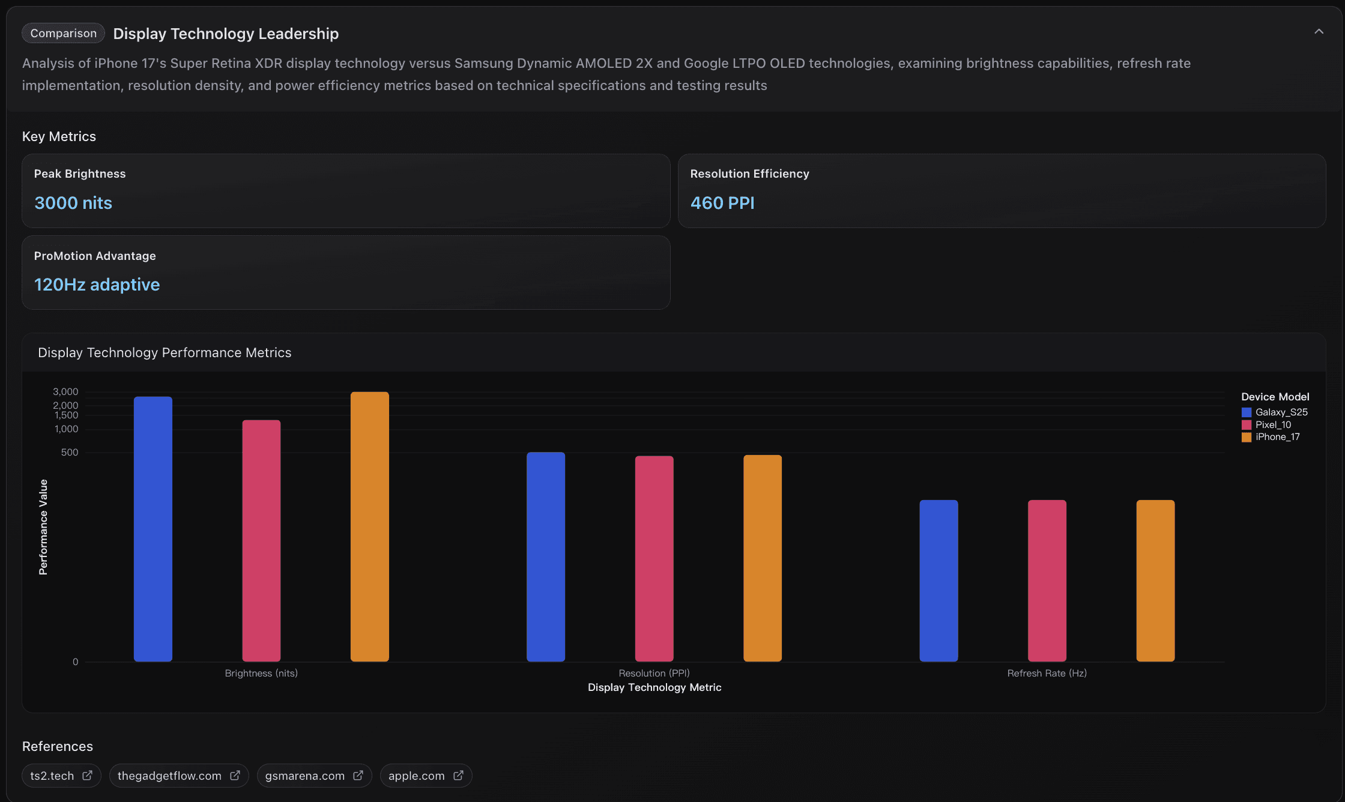Click the 'Brightness (nits)' axis label
Viewport: 1345px width, 802px height.
pyautogui.click(x=261, y=673)
